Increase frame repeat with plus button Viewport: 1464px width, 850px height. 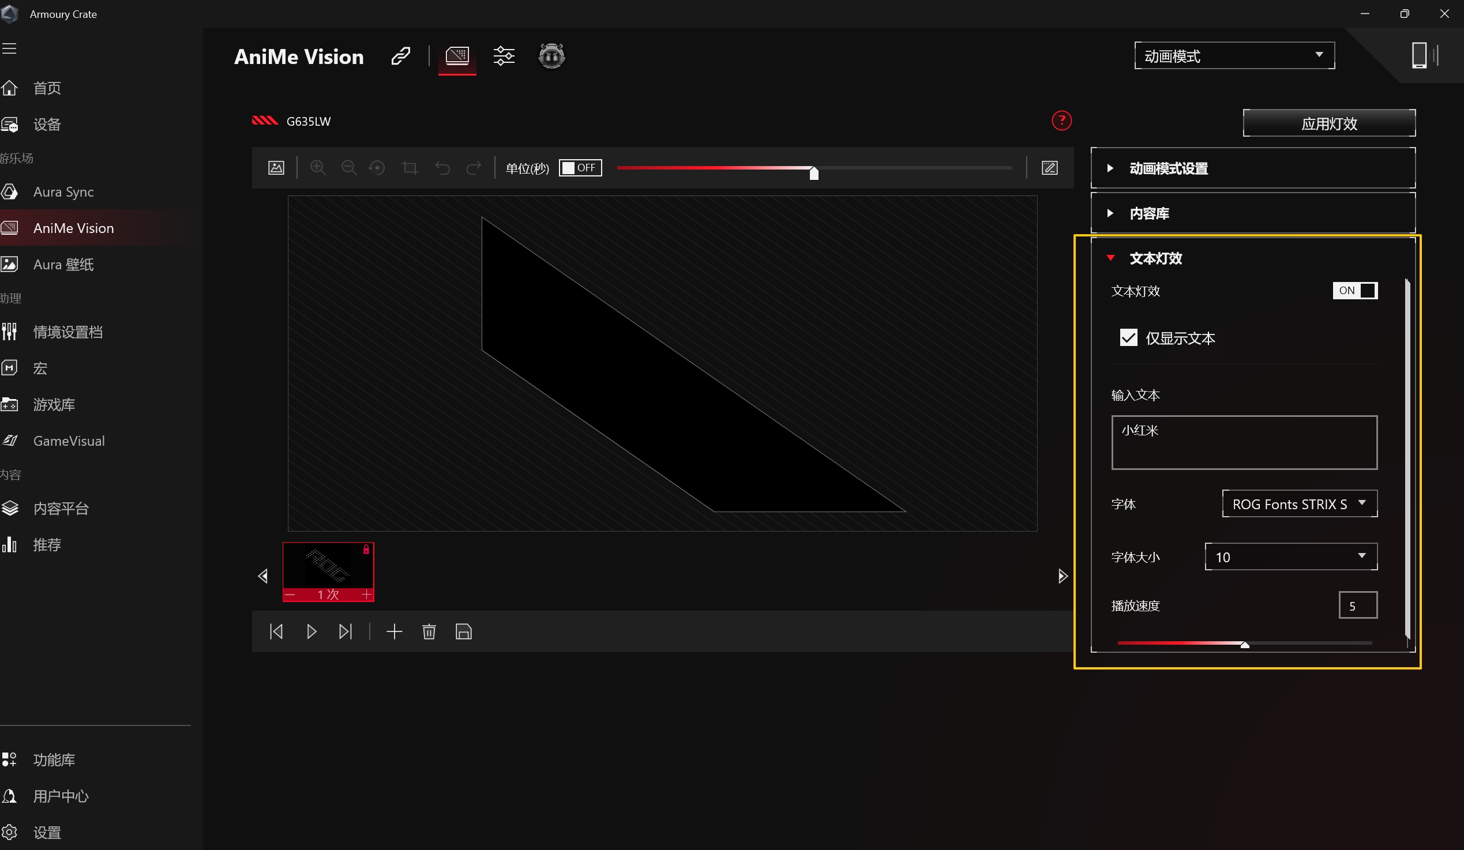click(367, 595)
